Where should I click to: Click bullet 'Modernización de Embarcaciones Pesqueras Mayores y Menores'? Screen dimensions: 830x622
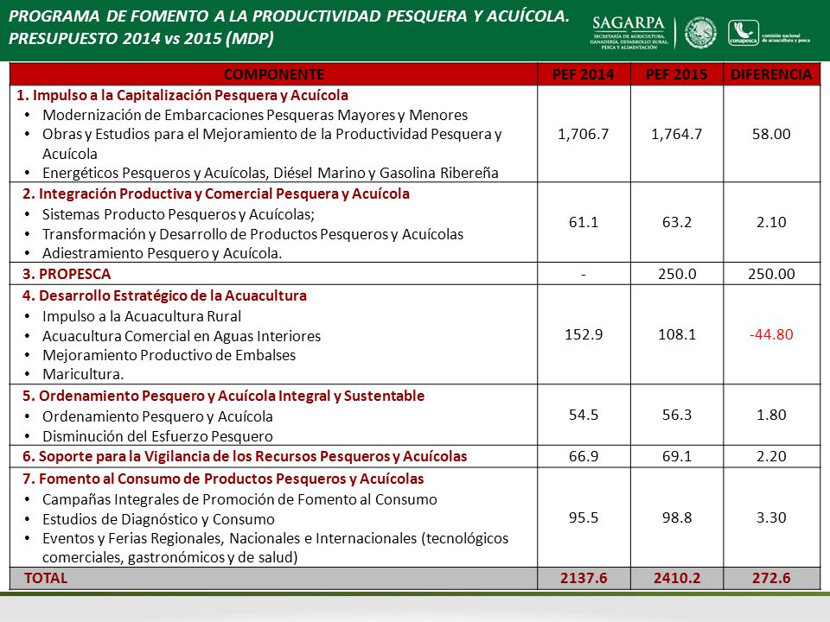pos(255,115)
